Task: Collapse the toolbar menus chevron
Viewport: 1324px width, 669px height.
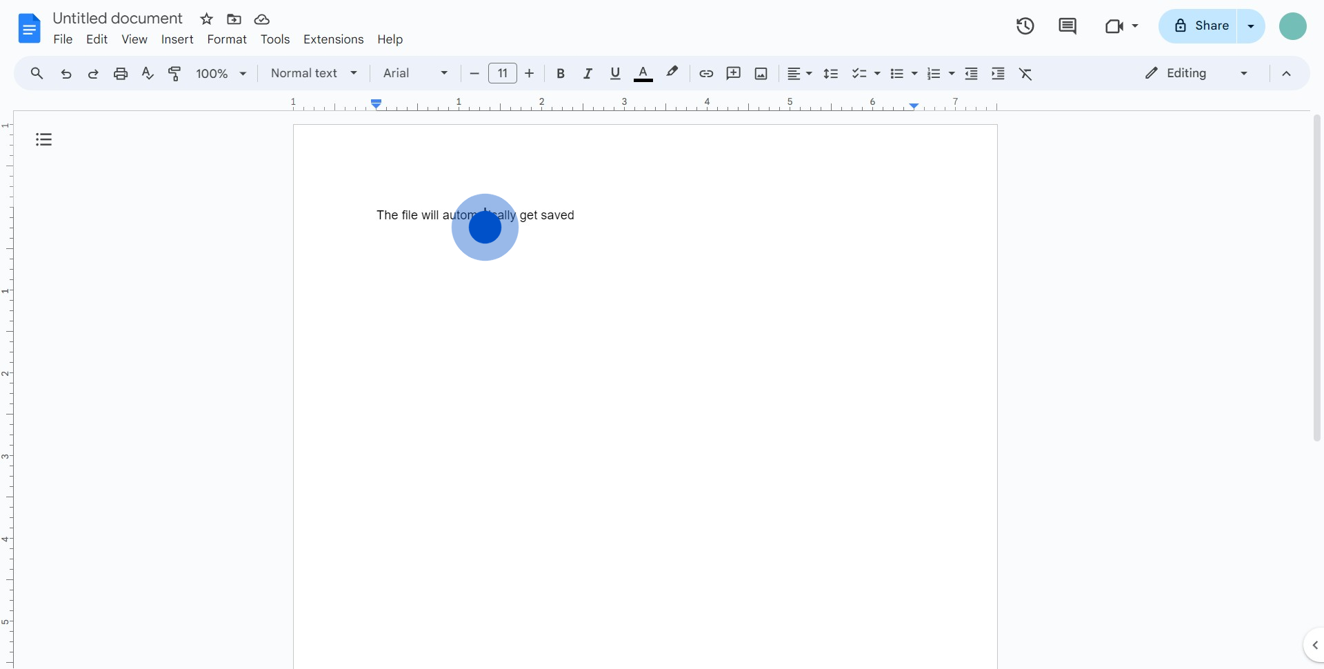Action: 1287,74
